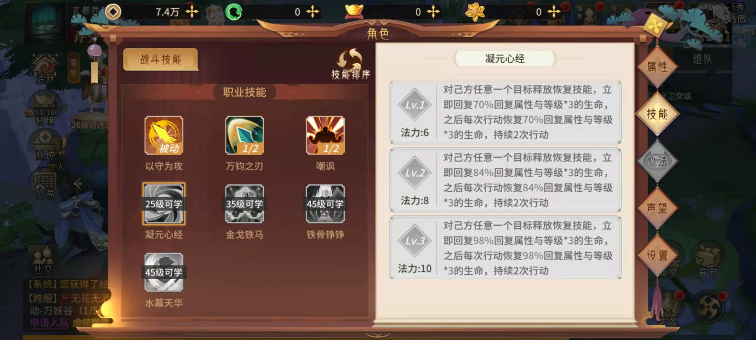Close the 角色 panel with the X
This screenshot has height=340, width=756.
[x=655, y=26]
